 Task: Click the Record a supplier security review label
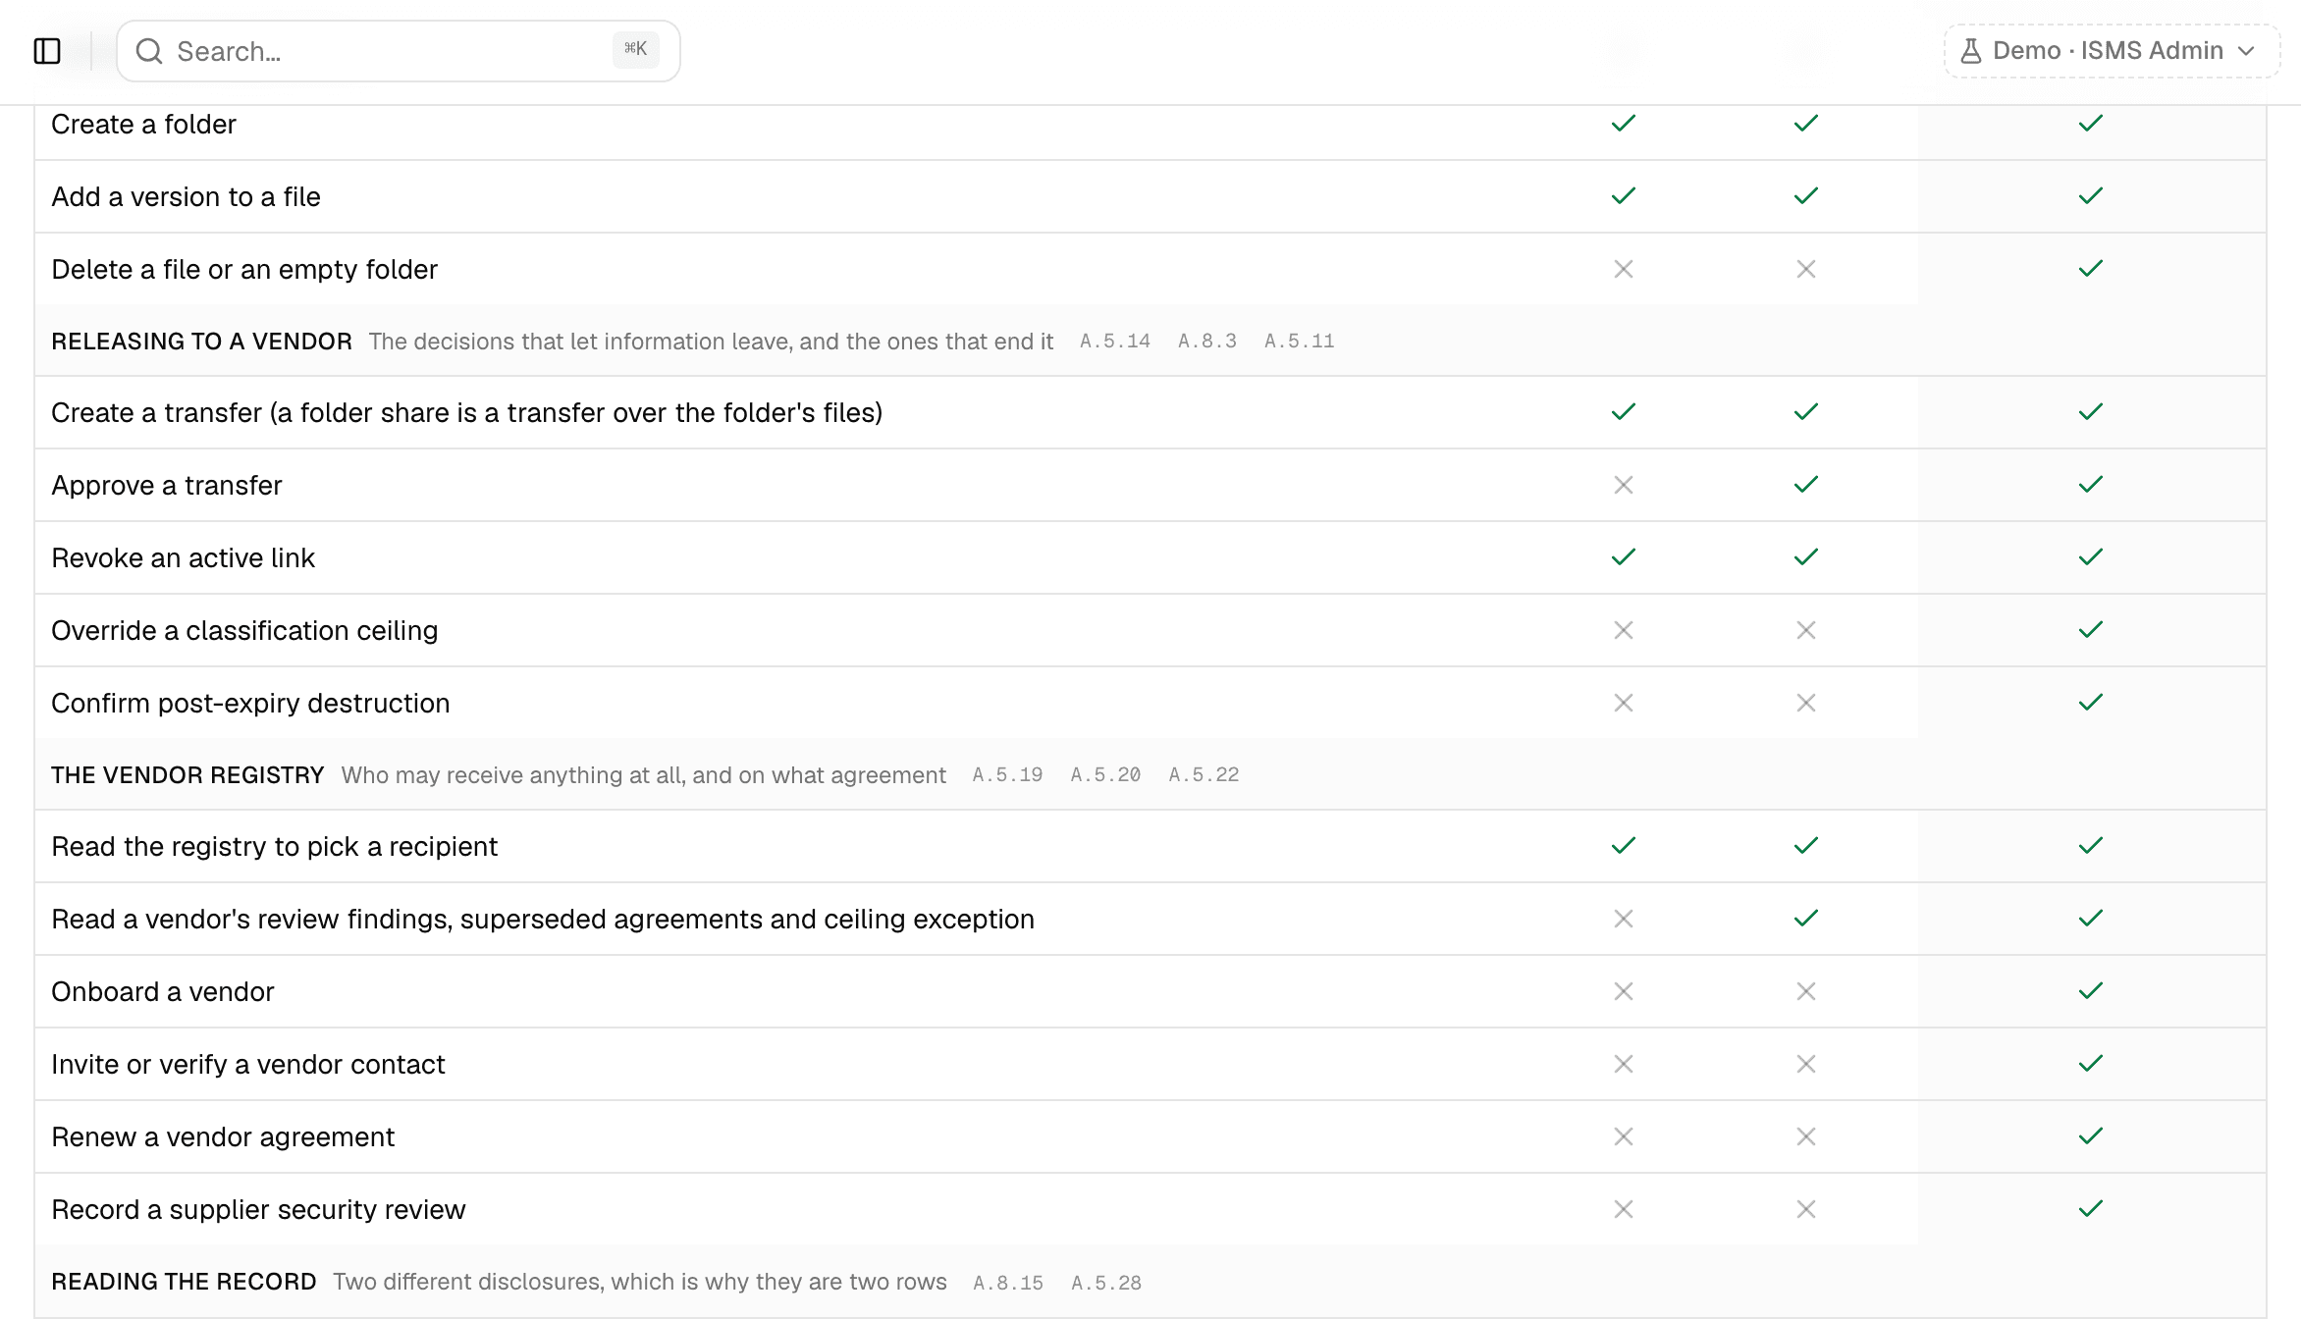click(258, 1209)
